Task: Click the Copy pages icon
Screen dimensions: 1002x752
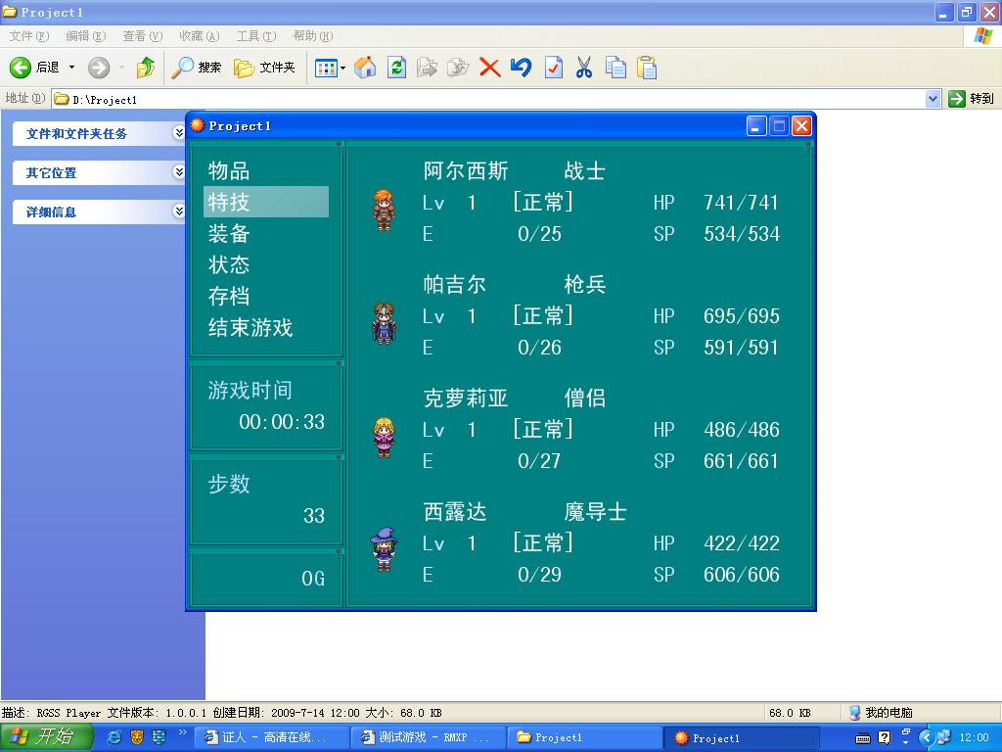Action: 615,68
